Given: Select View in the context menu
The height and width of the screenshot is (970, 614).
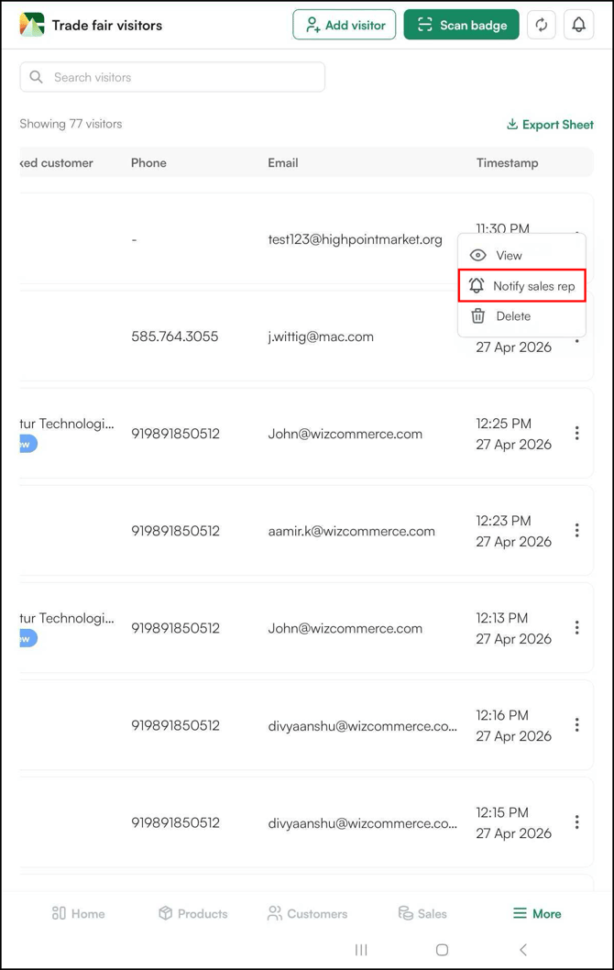Looking at the screenshot, I should click(x=521, y=255).
